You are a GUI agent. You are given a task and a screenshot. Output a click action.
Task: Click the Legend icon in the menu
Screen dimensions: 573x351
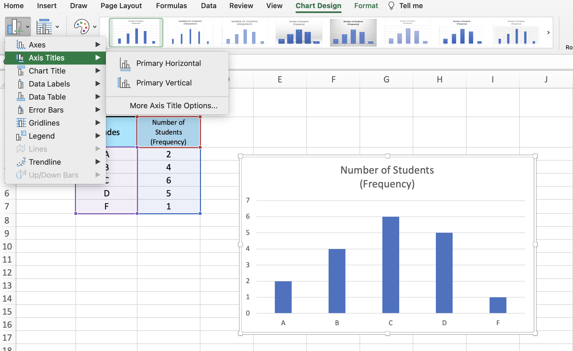coord(21,136)
